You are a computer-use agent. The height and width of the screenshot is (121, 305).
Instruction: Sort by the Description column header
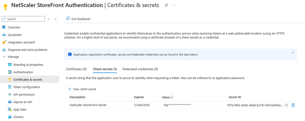click(x=77, y=97)
